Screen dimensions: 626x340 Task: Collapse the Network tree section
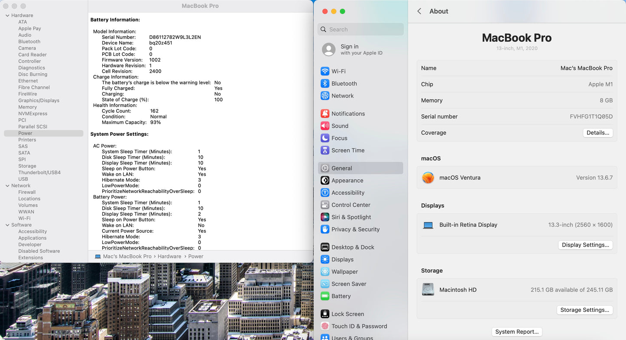[7, 186]
